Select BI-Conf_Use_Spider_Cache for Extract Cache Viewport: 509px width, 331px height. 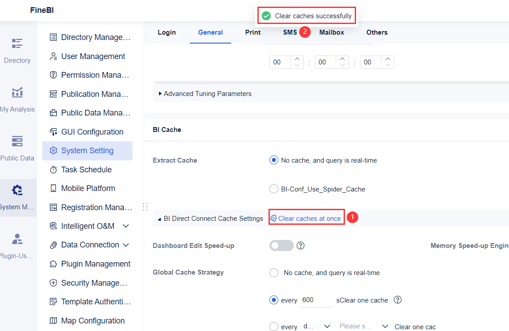(x=274, y=188)
